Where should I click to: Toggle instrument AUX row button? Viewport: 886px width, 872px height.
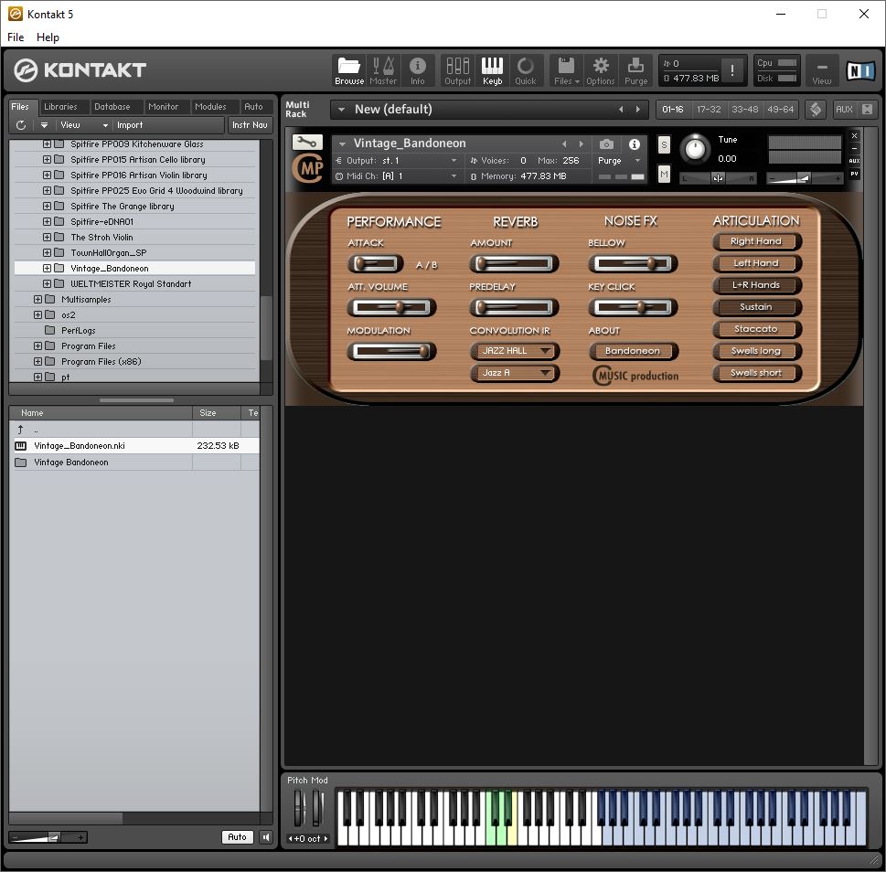click(854, 160)
